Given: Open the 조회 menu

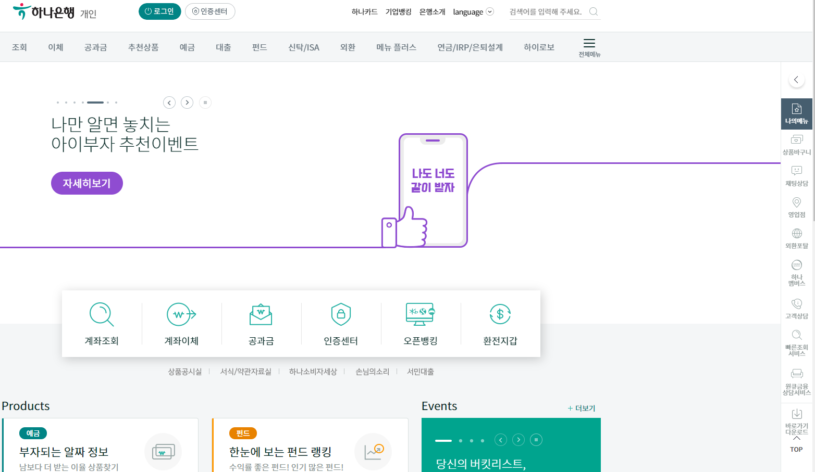Looking at the screenshot, I should [19, 47].
